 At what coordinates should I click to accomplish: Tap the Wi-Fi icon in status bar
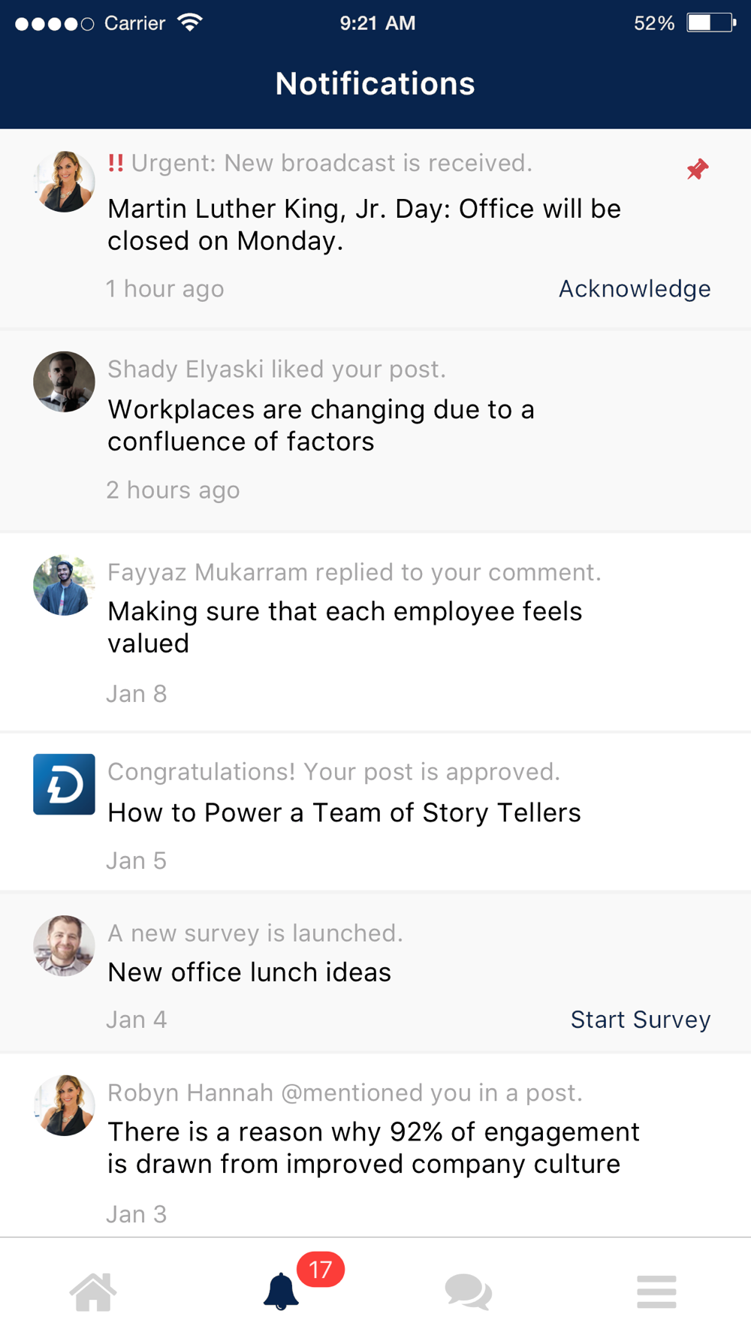point(190,23)
